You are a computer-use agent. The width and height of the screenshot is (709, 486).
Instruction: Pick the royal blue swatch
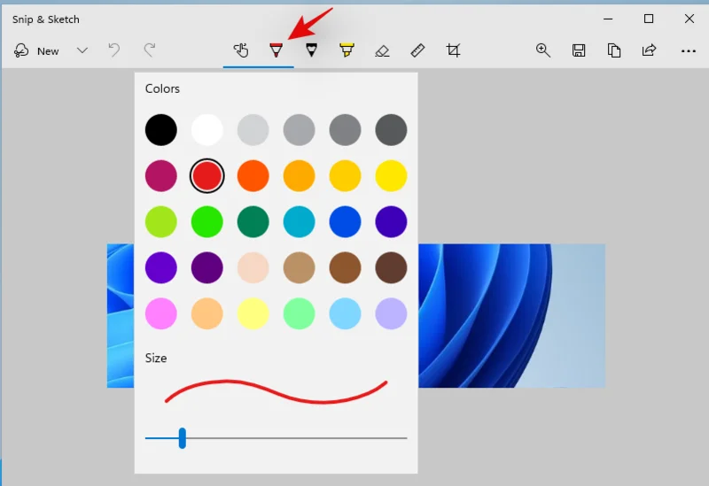pyautogui.click(x=345, y=222)
